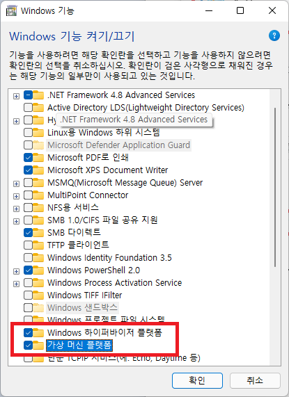Enable TFTP 클라이언트 checkbox
Screen dimensions: 289x397
coord(28,245)
